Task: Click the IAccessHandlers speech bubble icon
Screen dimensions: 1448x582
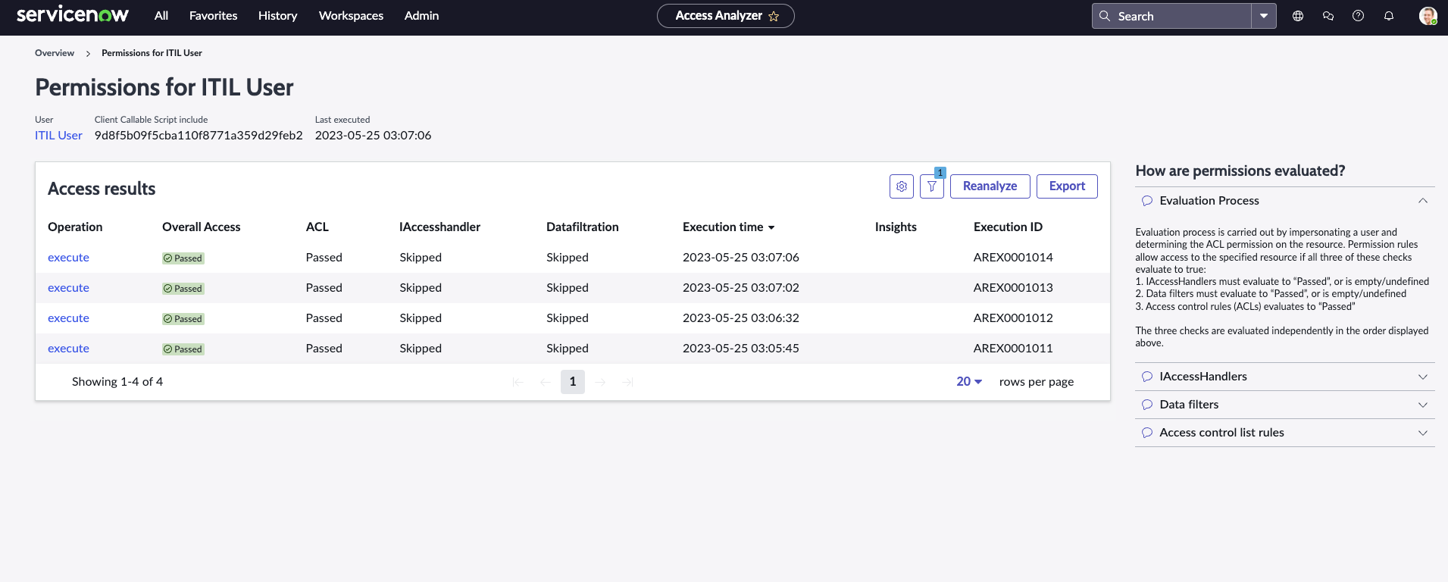Action: click(1147, 377)
